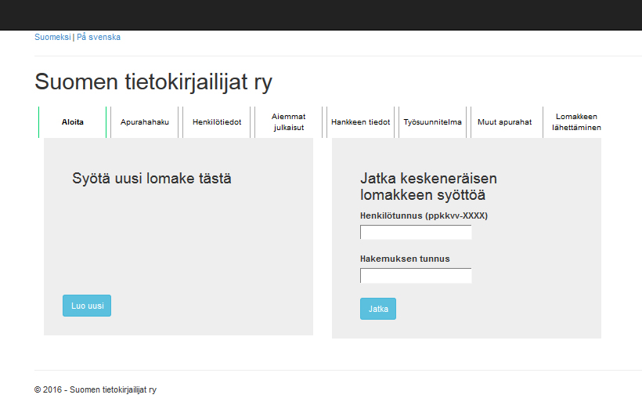This screenshot has height=402, width=642.
Task: Focus the Hakemuksen tunnus input field
Action: point(416,275)
